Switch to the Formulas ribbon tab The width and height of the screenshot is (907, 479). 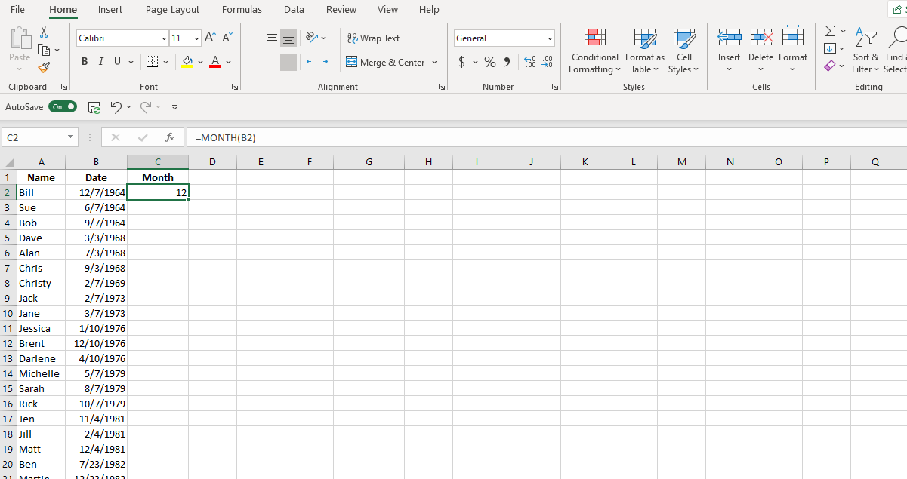(242, 10)
